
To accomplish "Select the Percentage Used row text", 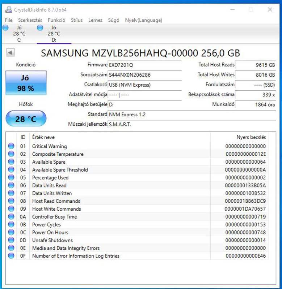I will pyautogui.click(x=50, y=177).
